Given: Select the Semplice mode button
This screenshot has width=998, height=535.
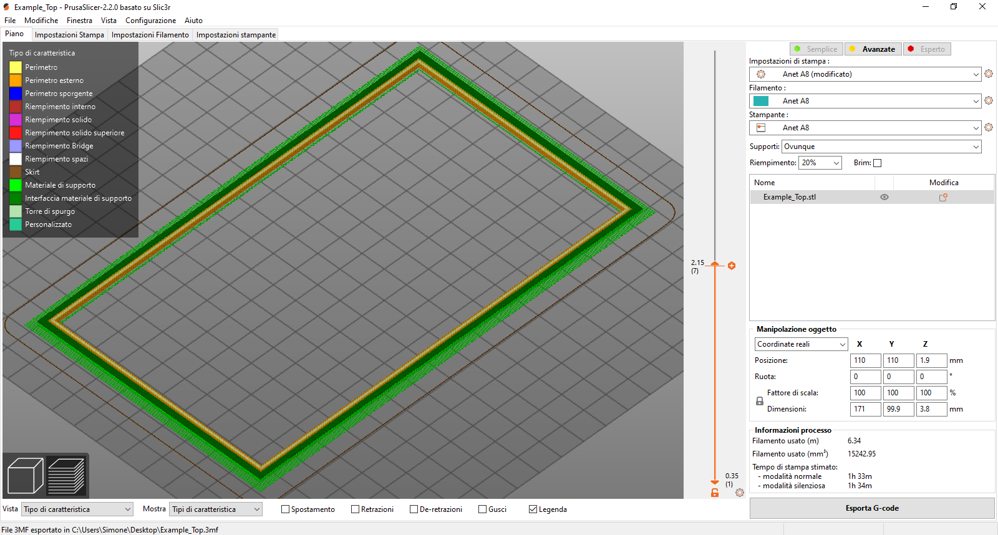Looking at the screenshot, I should coord(816,49).
